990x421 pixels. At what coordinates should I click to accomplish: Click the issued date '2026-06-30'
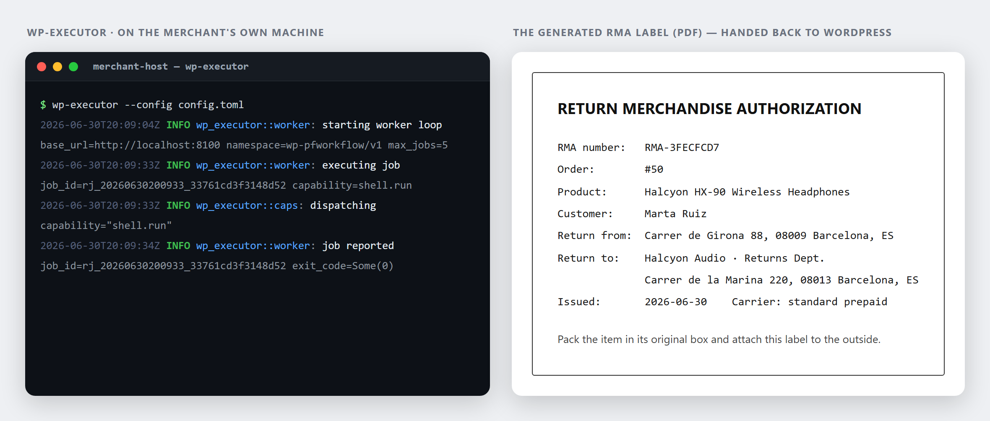676,302
